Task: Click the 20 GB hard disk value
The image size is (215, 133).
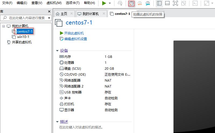Action: 109,68
